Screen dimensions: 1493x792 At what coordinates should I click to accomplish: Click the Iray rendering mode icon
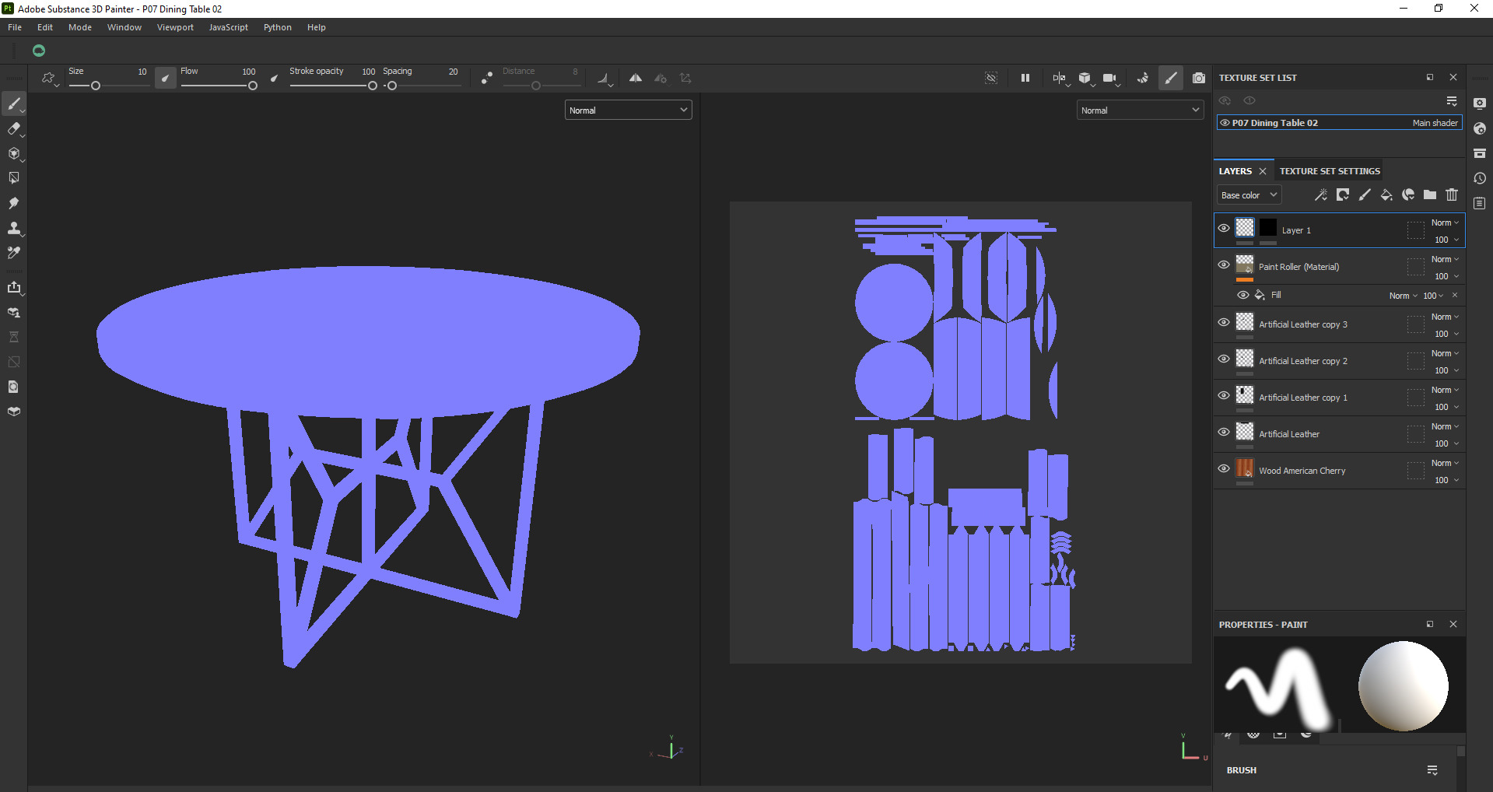[1143, 78]
